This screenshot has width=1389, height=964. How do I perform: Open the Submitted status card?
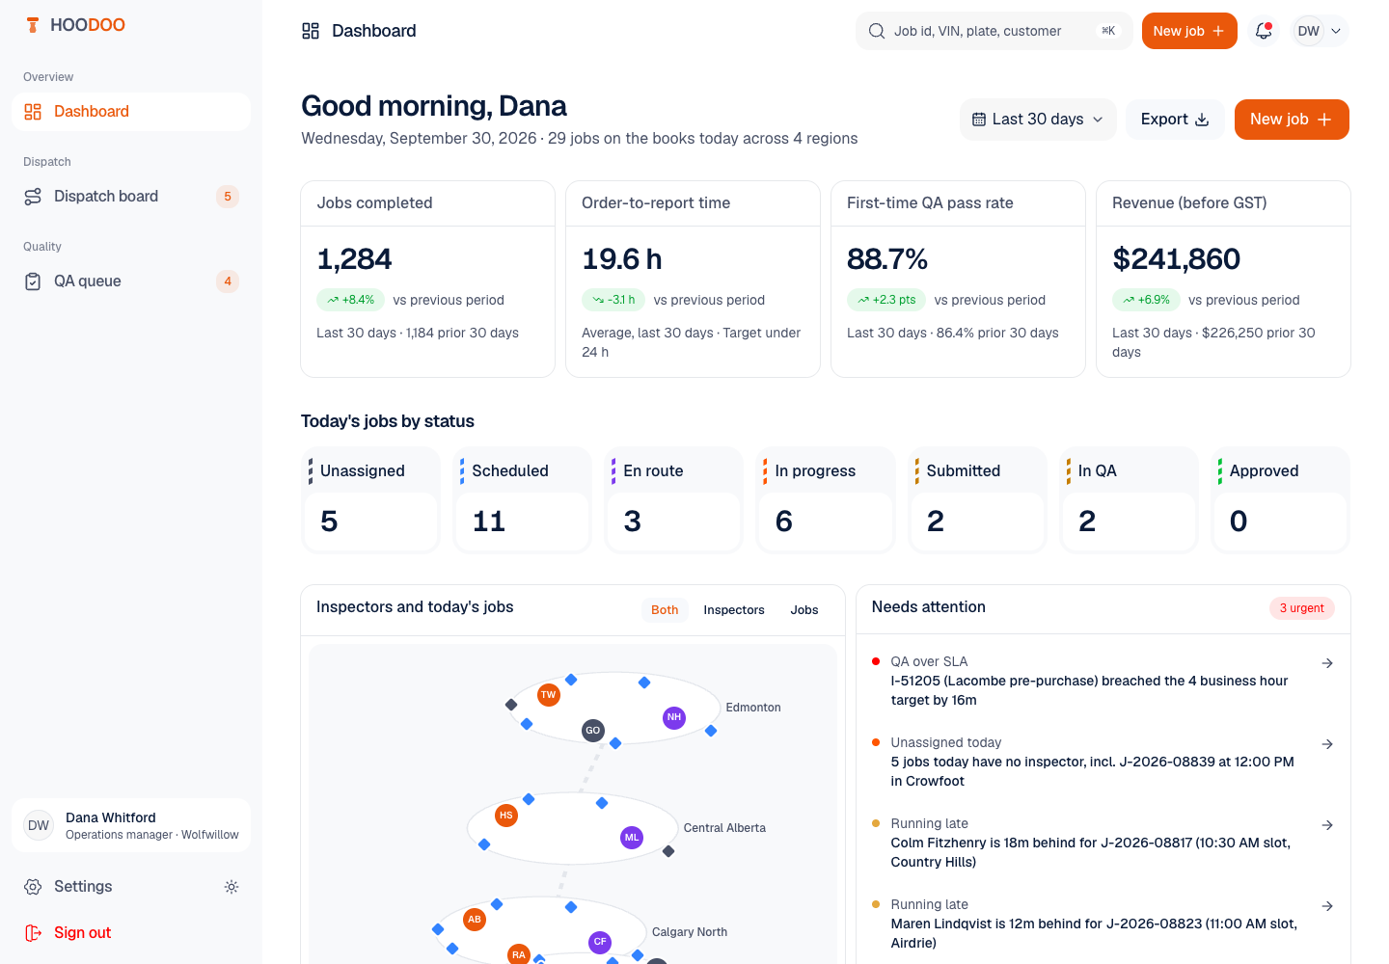(x=977, y=500)
